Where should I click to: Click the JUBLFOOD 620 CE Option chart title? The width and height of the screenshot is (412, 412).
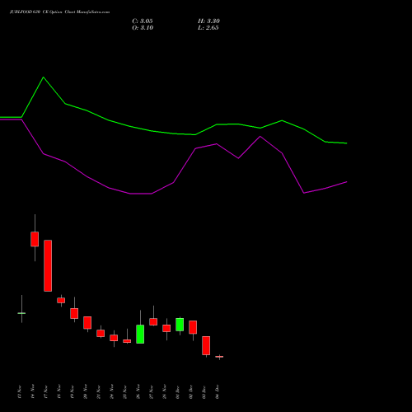coord(59,12)
